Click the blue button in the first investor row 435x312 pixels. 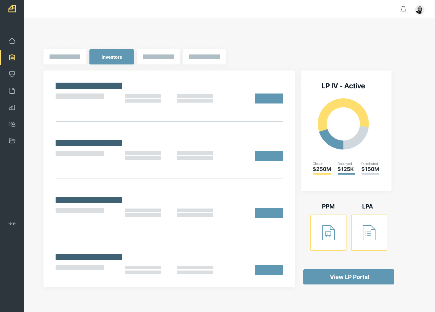[x=269, y=98]
